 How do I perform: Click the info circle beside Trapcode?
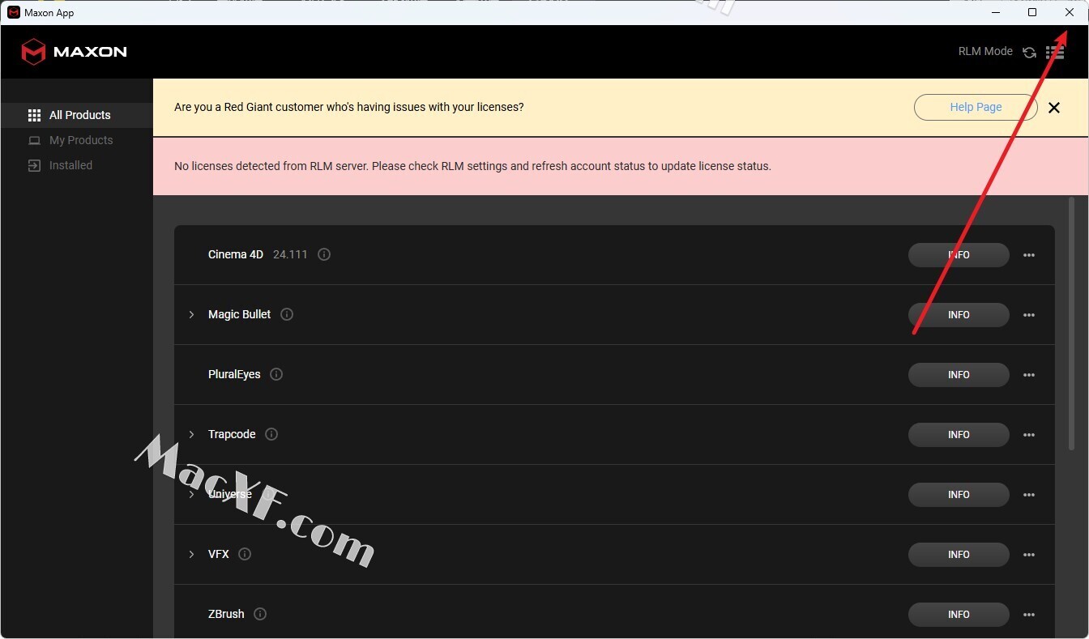[271, 434]
